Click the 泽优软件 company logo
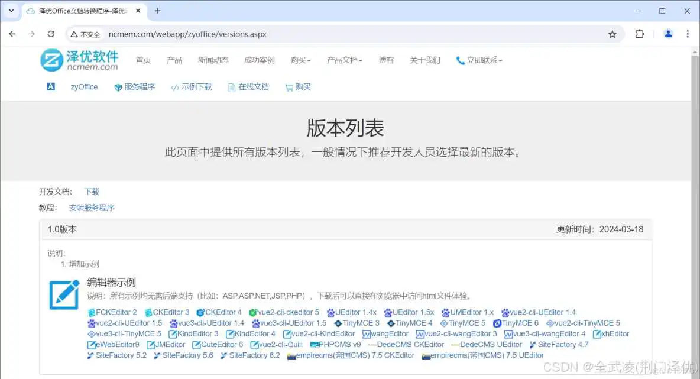This screenshot has width=700, height=379. point(80,60)
